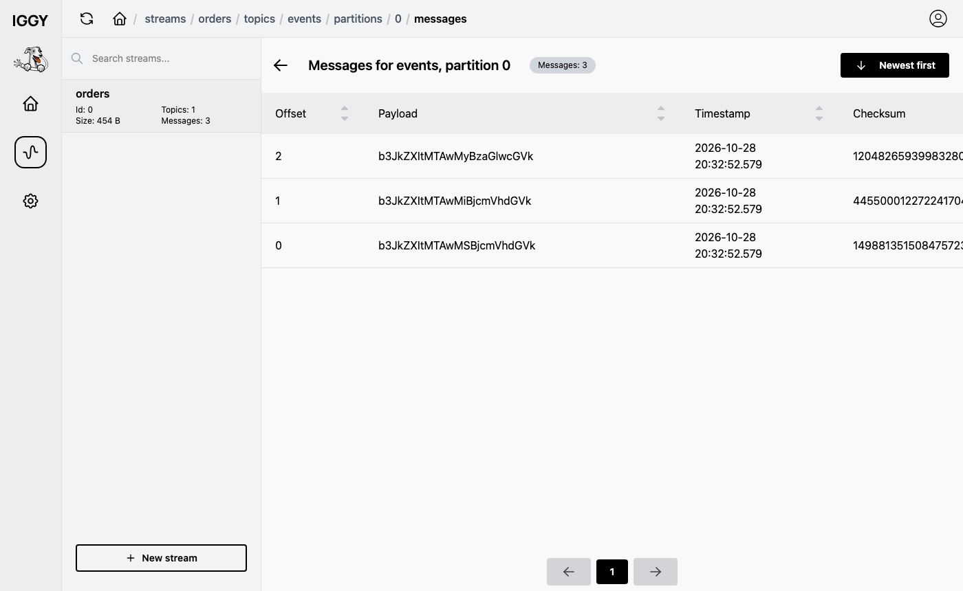Open the Home page from the sidebar
This screenshot has height=591, width=963.
[x=30, y=103]
